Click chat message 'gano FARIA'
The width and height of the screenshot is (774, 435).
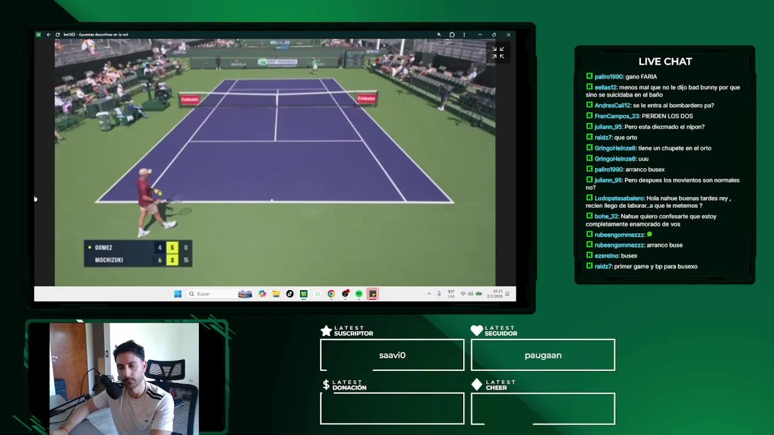click(641, 77)
